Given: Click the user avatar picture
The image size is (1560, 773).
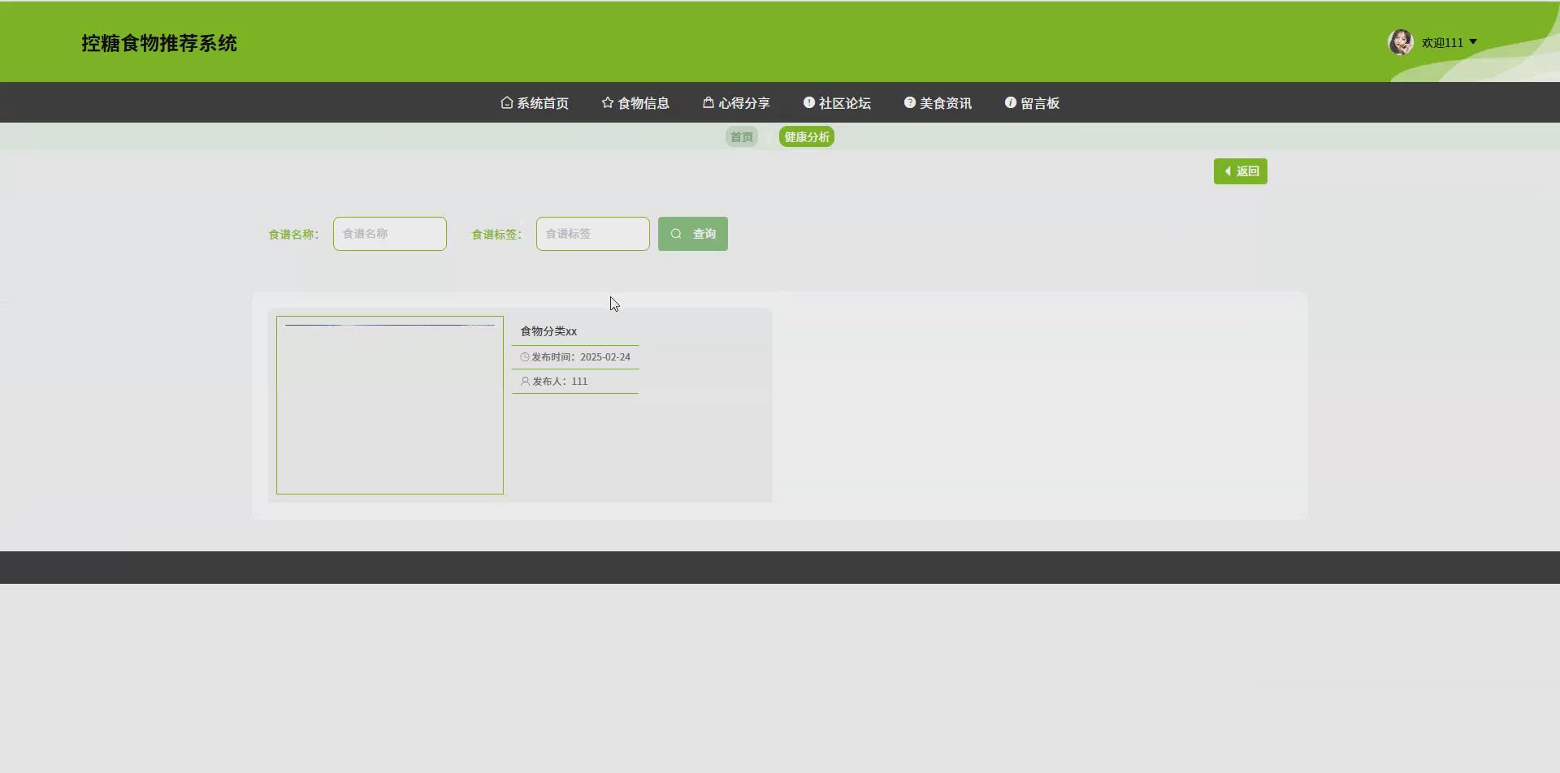Looking at the screenshot, I should tap(1401, 42).
